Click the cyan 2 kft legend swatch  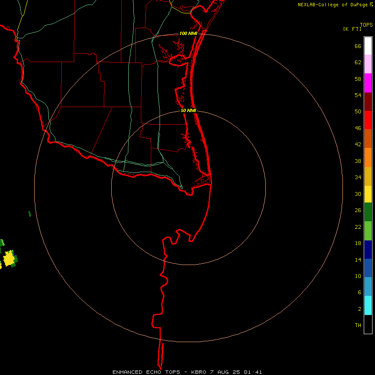pyautogui.click(x=368, y=305)
